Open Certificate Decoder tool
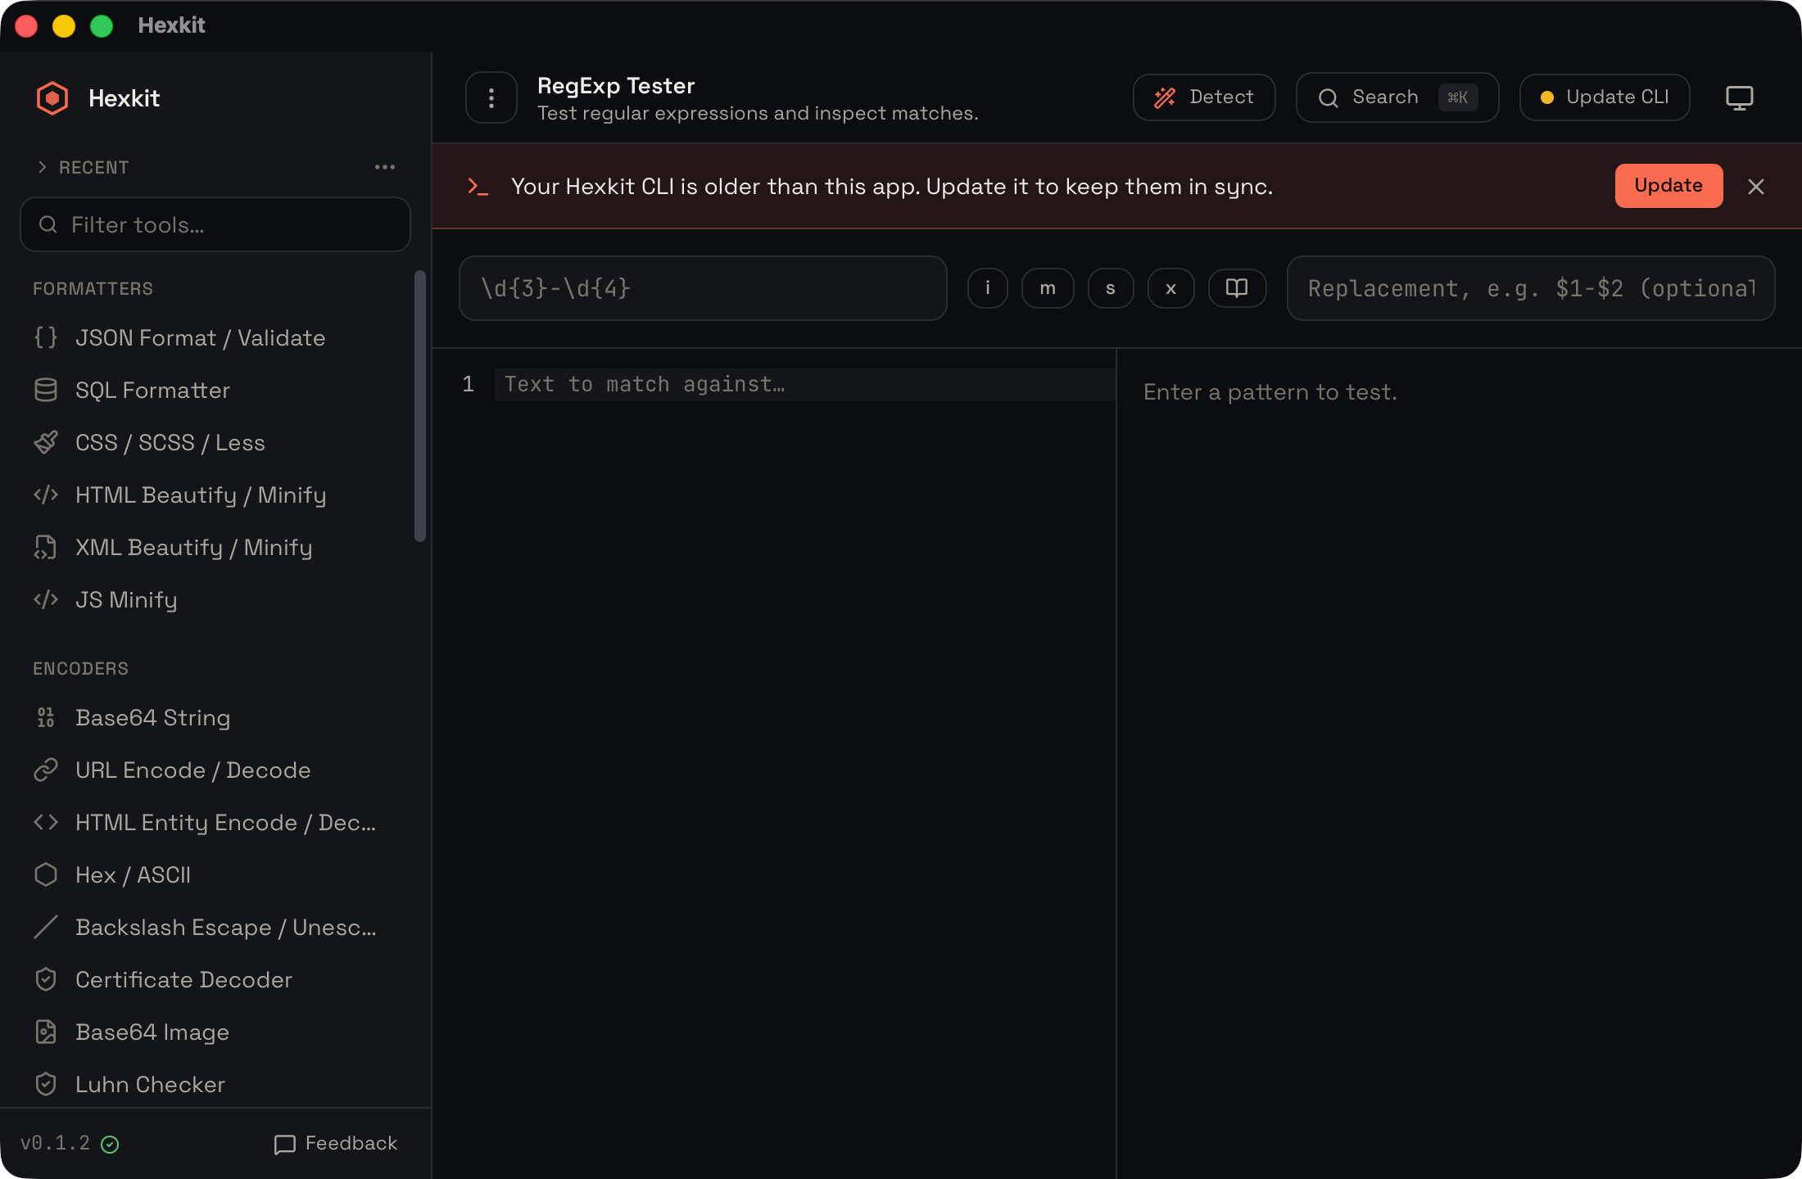 (x=215, y=980)
